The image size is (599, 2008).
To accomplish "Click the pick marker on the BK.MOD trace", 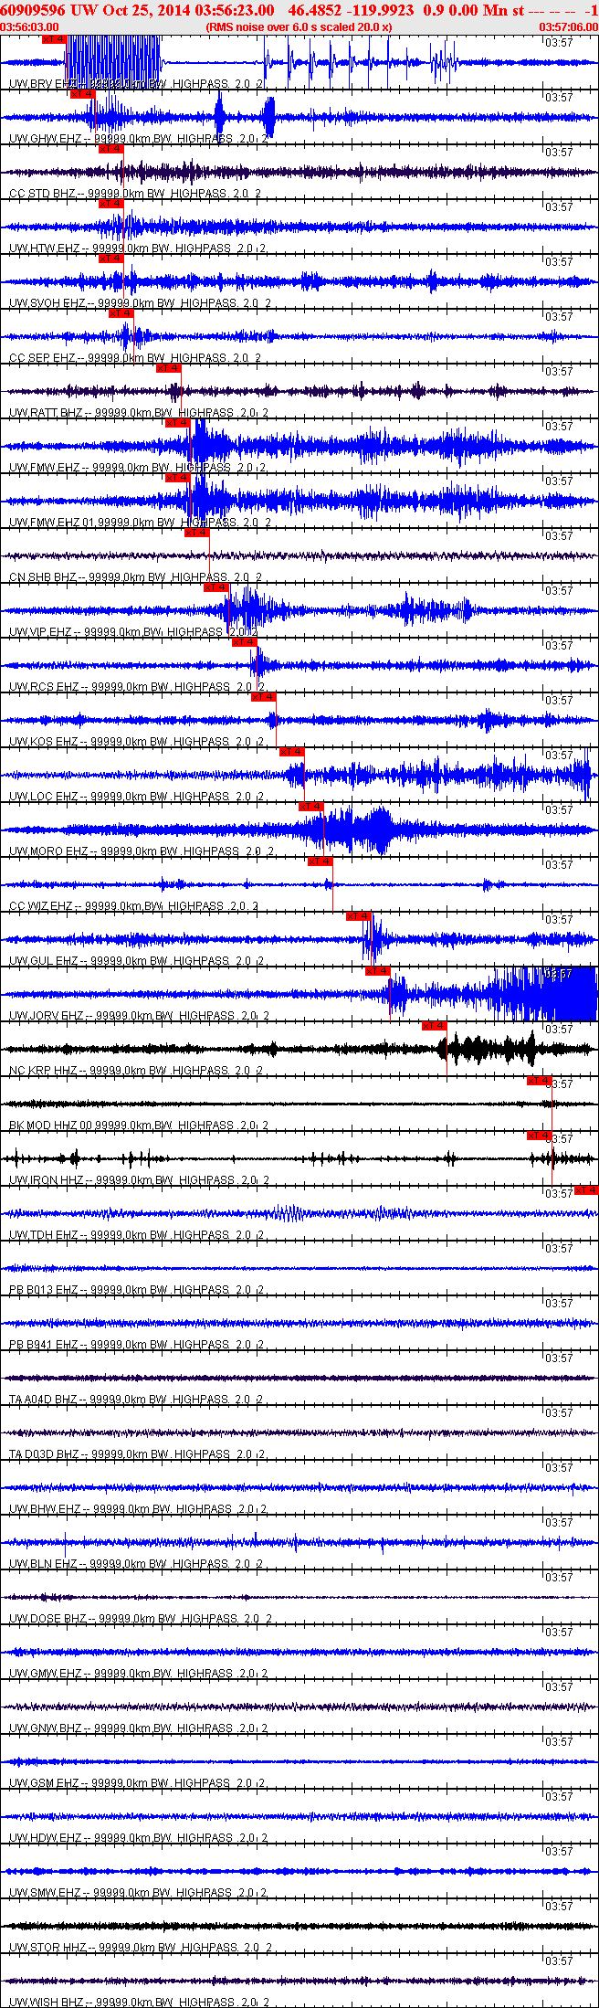I will 539,1080.
